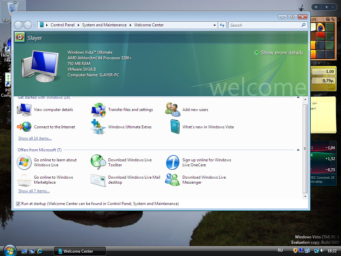Click Windows Marketplace basket icon
Screen dimensions: 341x256
24,180
